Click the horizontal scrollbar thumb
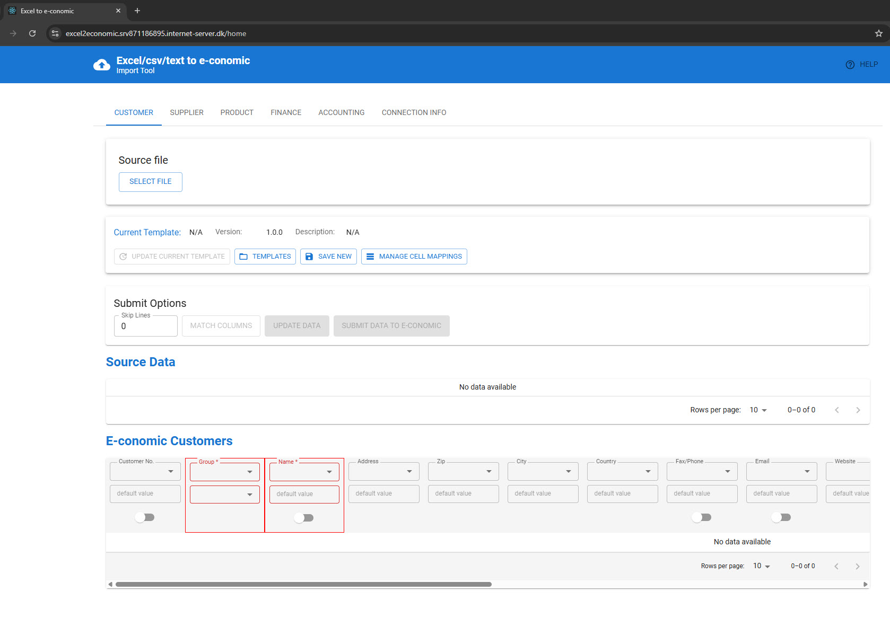Screen dimensions: 890x618 pos(303,585)
